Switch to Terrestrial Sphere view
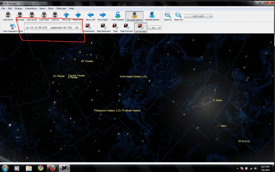Viewport: 275px width, 172px height. [134, 15]
